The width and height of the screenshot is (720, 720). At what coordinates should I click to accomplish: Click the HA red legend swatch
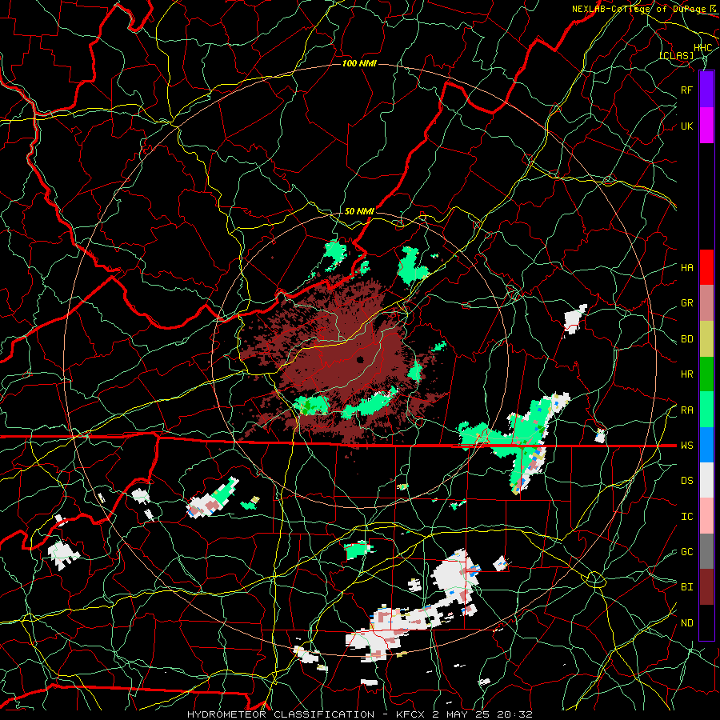coord(706,267)
